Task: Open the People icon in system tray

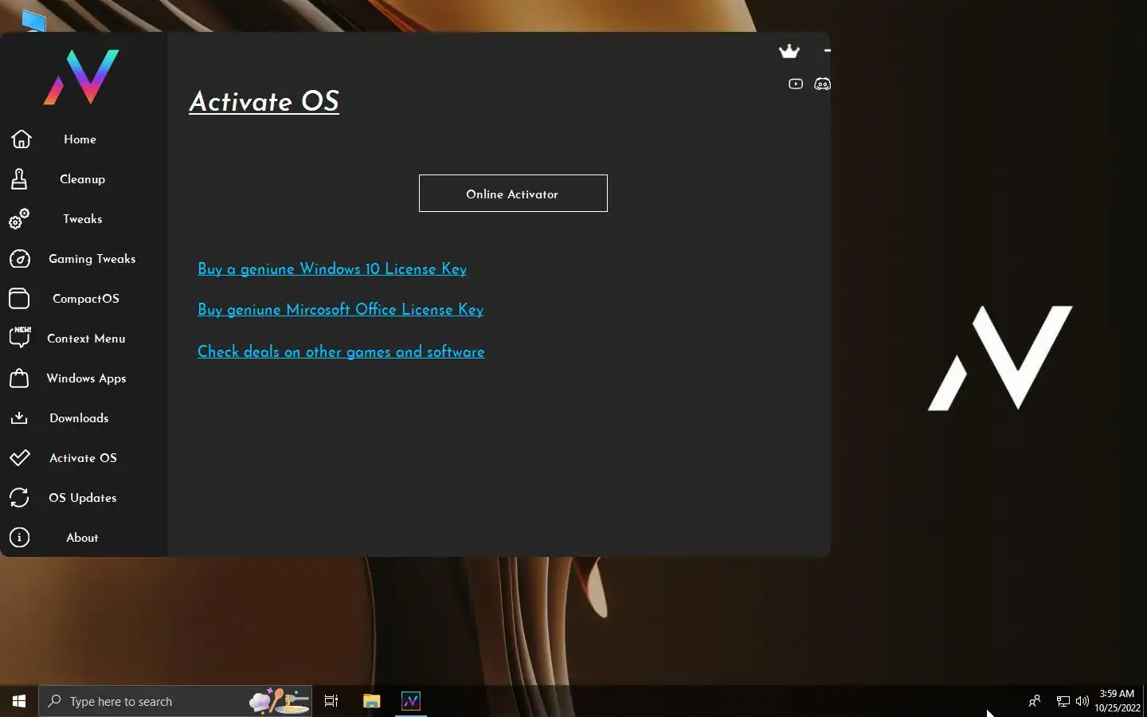Action: 1034,701
